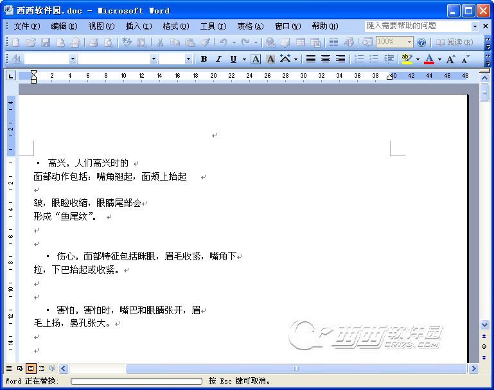Toggle bold formatting

tap(204, 58)
